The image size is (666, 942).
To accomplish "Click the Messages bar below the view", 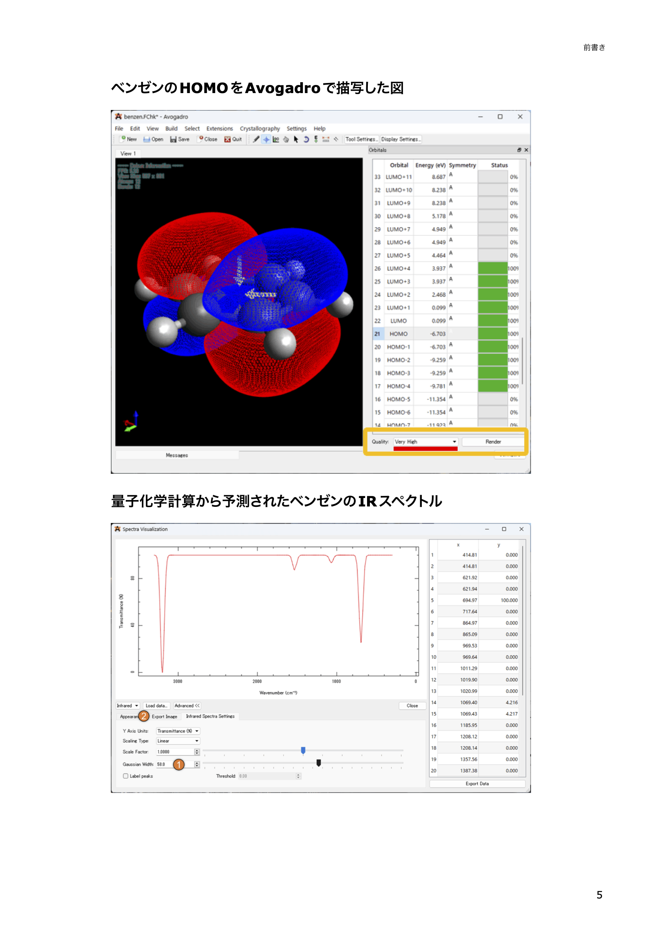I will 177,455.
